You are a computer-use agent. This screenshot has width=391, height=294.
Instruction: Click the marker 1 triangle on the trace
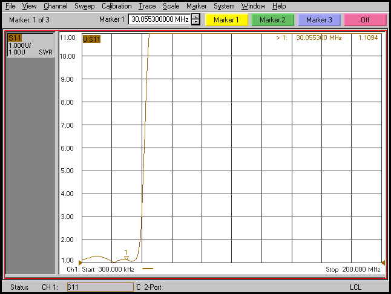(126, 258)
